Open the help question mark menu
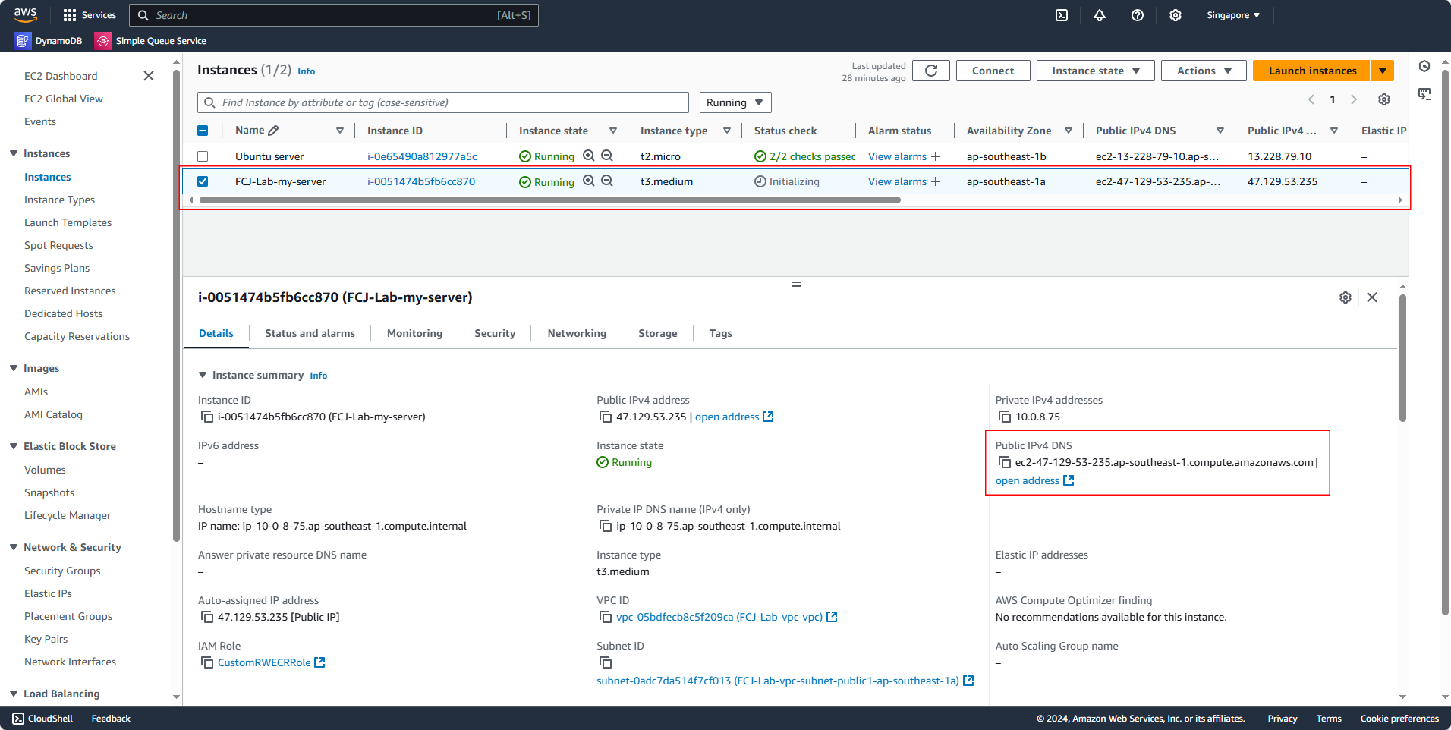The width and height of the screenshot is (1451, 730). tap(1138, 15)
